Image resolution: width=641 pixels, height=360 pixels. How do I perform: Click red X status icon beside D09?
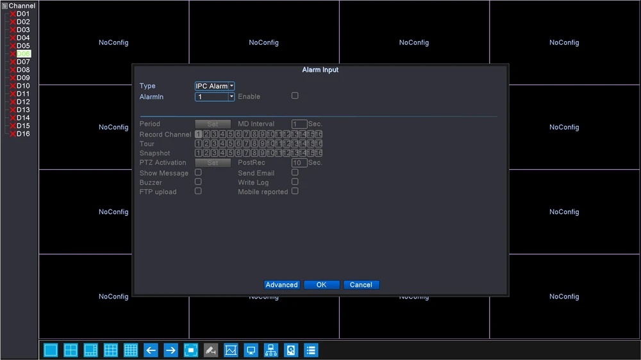tap(13, 78)
